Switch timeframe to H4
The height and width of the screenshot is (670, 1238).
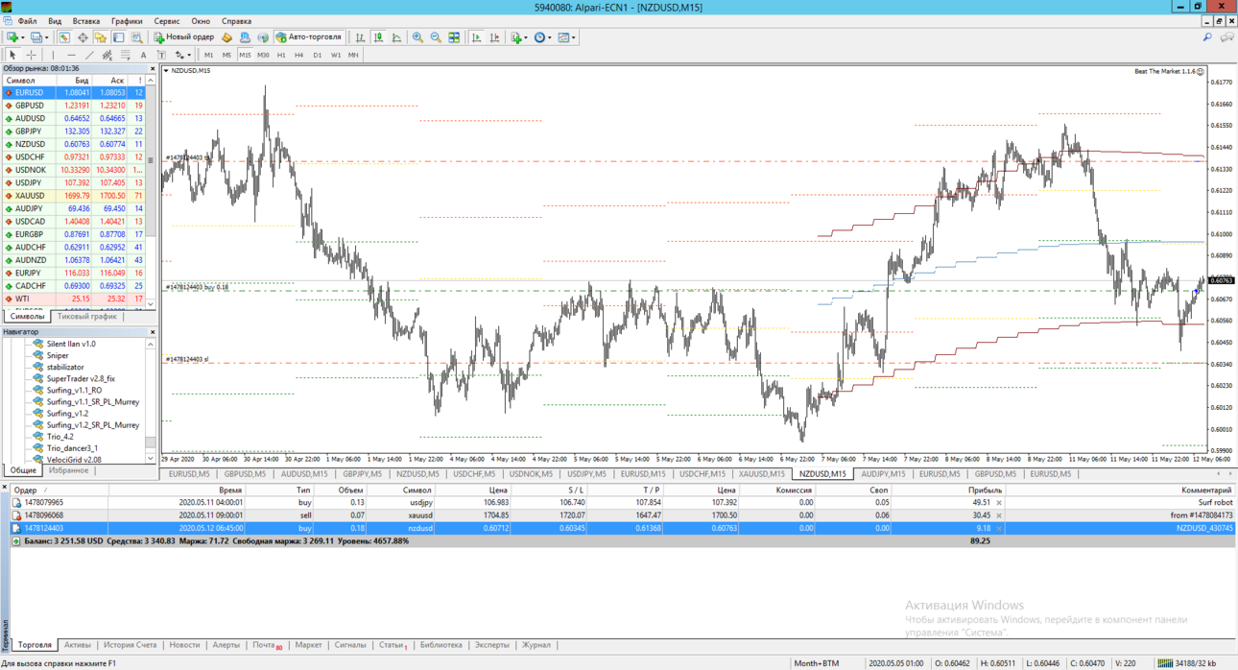[299, 55]
